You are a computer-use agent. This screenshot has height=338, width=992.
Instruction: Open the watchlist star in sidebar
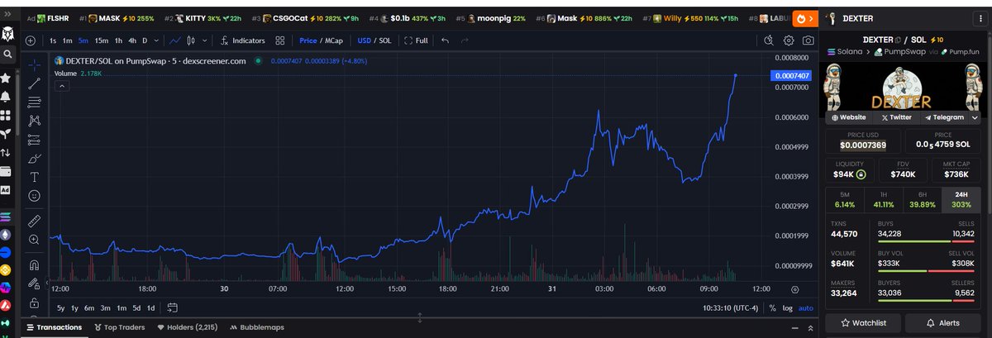point(6,78)
